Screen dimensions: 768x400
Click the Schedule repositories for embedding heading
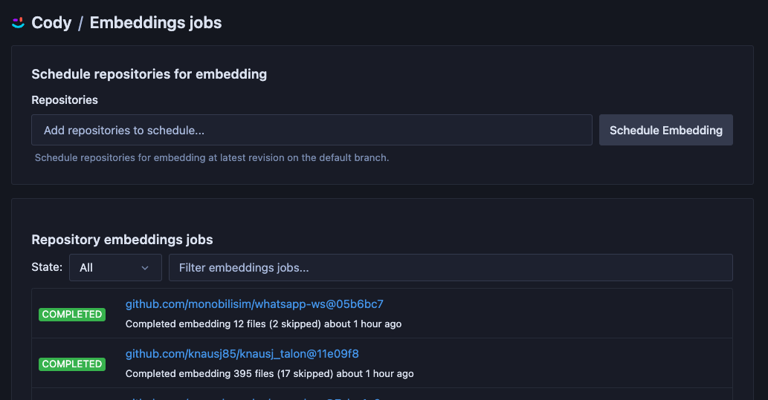click(149, 74)
